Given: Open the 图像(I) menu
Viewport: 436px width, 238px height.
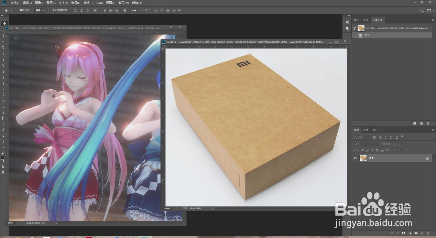Looking at the screenshot, I should tap(39, 3).
